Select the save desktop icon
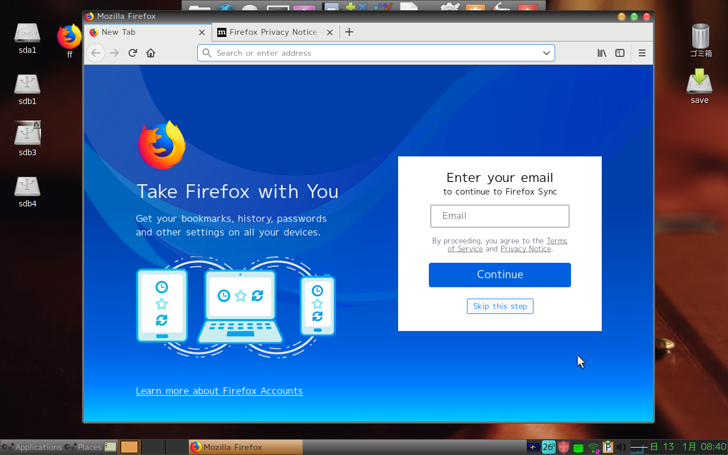 700,86
